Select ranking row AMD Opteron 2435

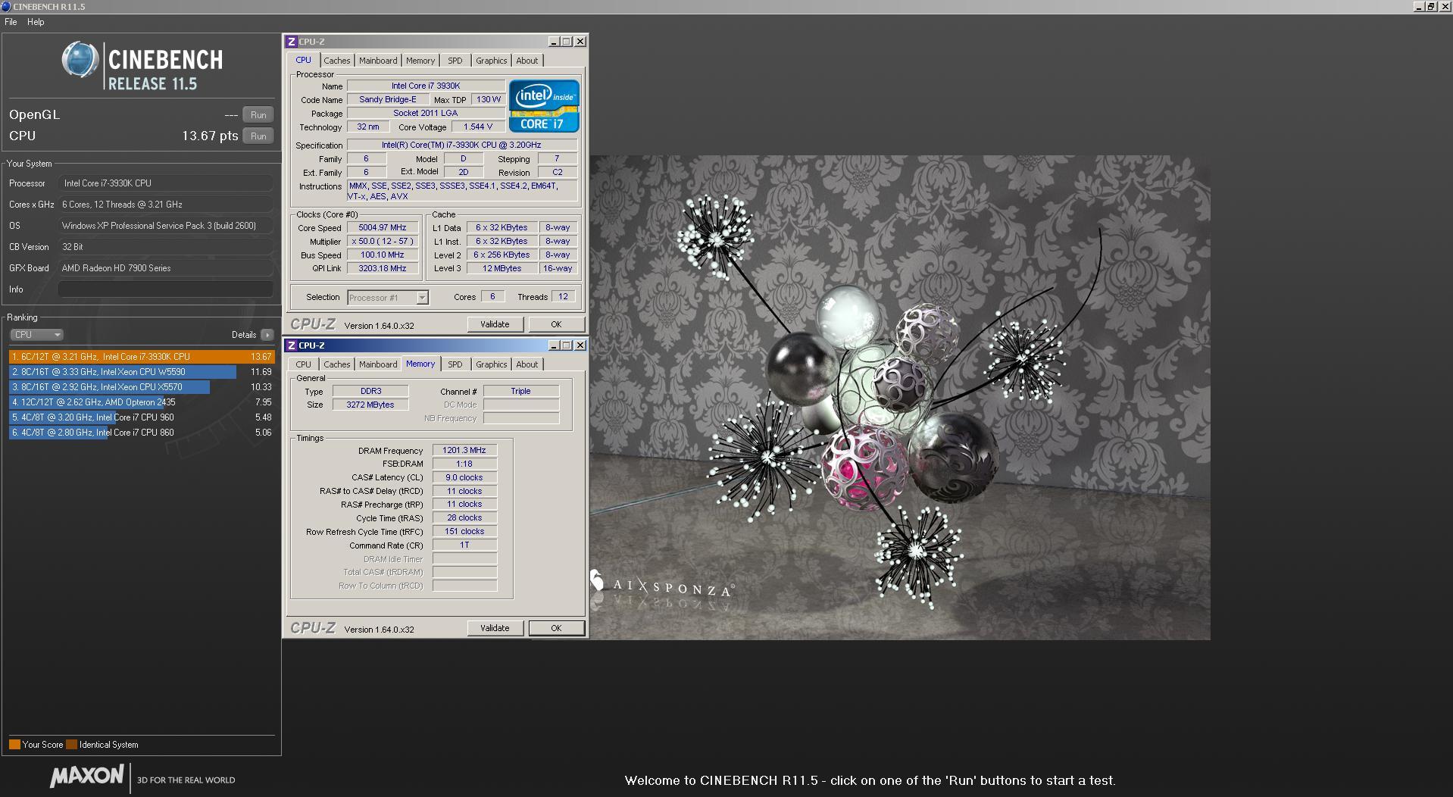pos(141,402)
